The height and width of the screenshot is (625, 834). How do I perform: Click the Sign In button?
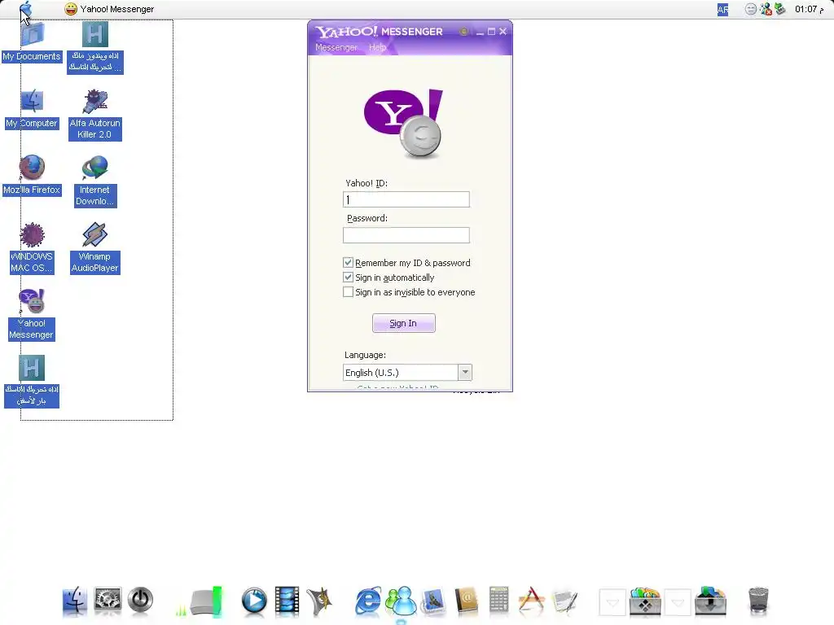click(404, 323)
